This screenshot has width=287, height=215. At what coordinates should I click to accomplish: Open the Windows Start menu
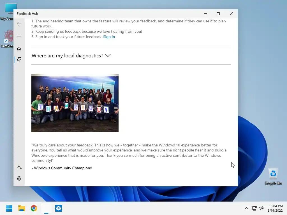click(x=9, y=208)
